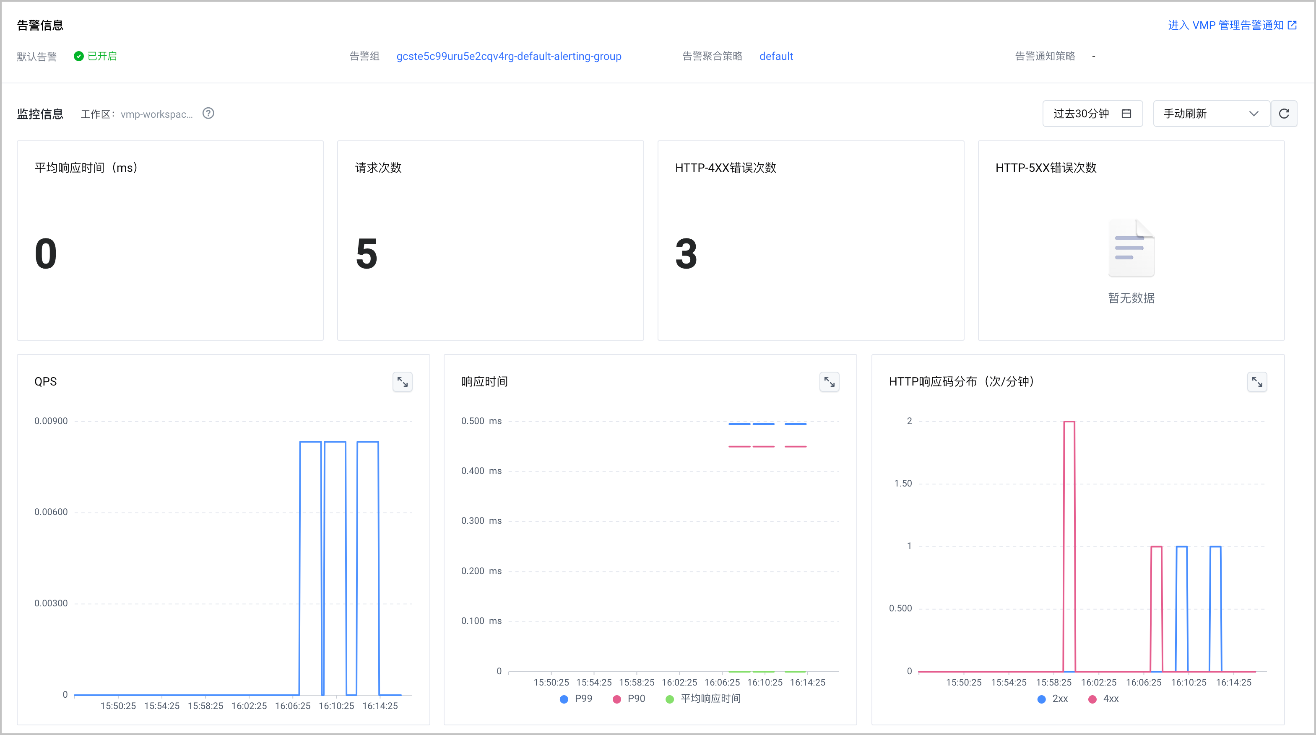This screenshot has width=1316, height=735.
Task: Click the 平均响应时间 value 0
Action: 45,254
